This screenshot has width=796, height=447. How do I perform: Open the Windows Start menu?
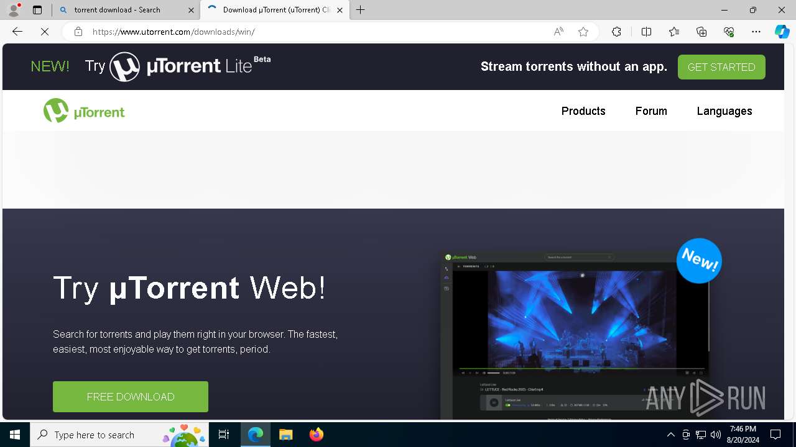coord(15,435)
